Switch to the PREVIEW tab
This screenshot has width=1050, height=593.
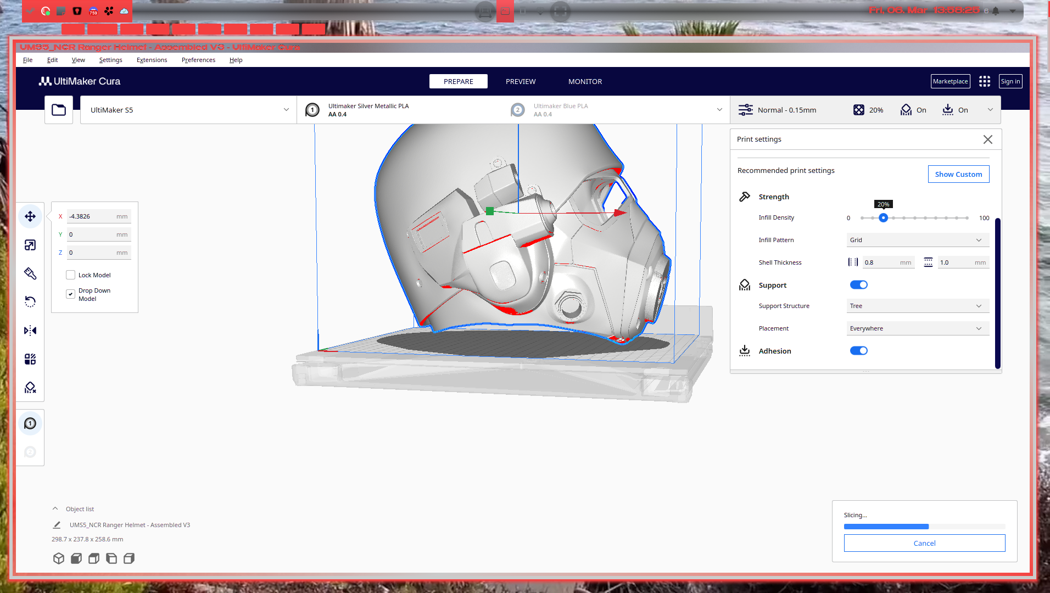[520, 81]
